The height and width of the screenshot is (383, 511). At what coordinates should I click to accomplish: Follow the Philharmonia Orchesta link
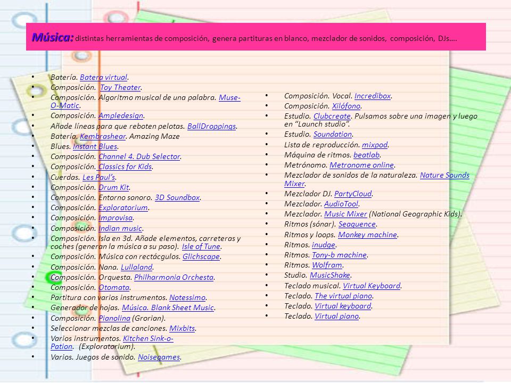click(174, 277)
